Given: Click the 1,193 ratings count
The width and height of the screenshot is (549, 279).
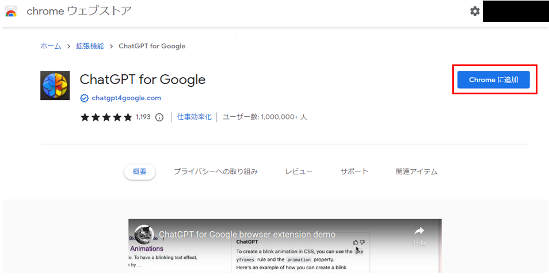Looking at the screenshot, I should pyautogui.click(x=143, y=117).
